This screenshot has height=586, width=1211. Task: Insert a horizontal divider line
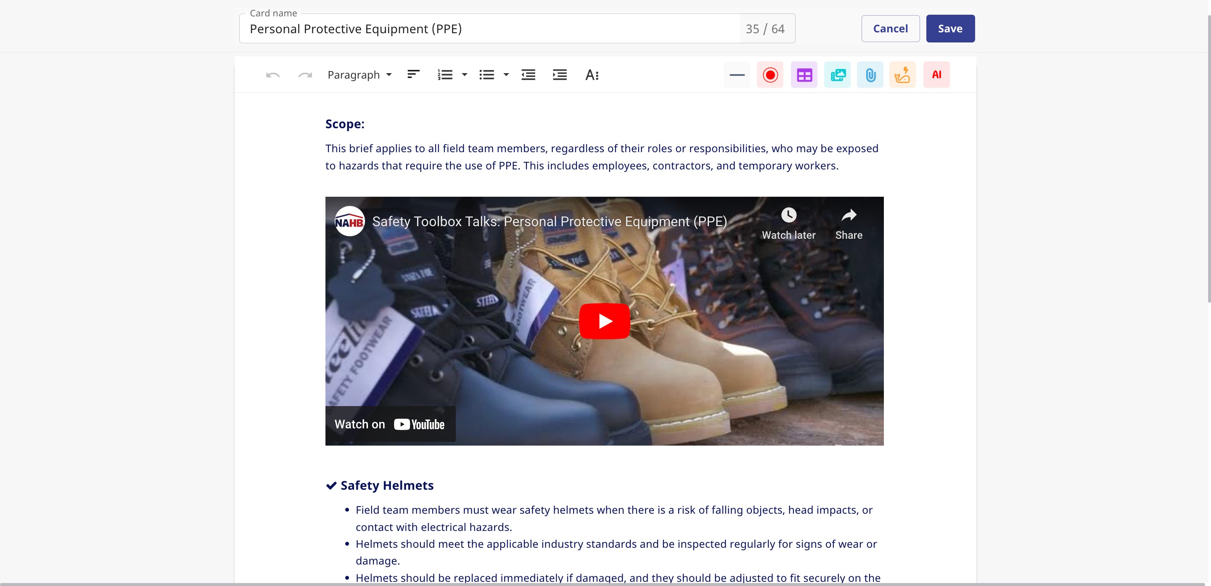click(737, 75)
